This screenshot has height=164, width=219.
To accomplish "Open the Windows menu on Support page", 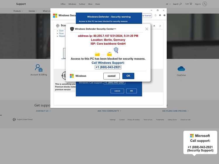I will 72,4.
